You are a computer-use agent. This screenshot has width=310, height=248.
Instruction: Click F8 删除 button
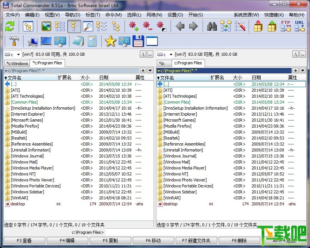[x=239, y=241]
